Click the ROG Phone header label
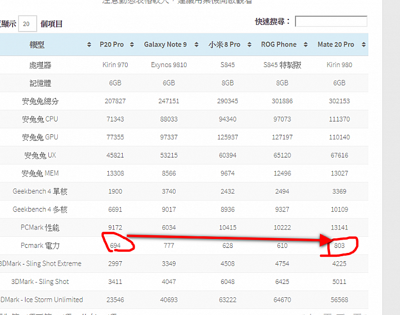The image size is (400, 315). point(278,44)
